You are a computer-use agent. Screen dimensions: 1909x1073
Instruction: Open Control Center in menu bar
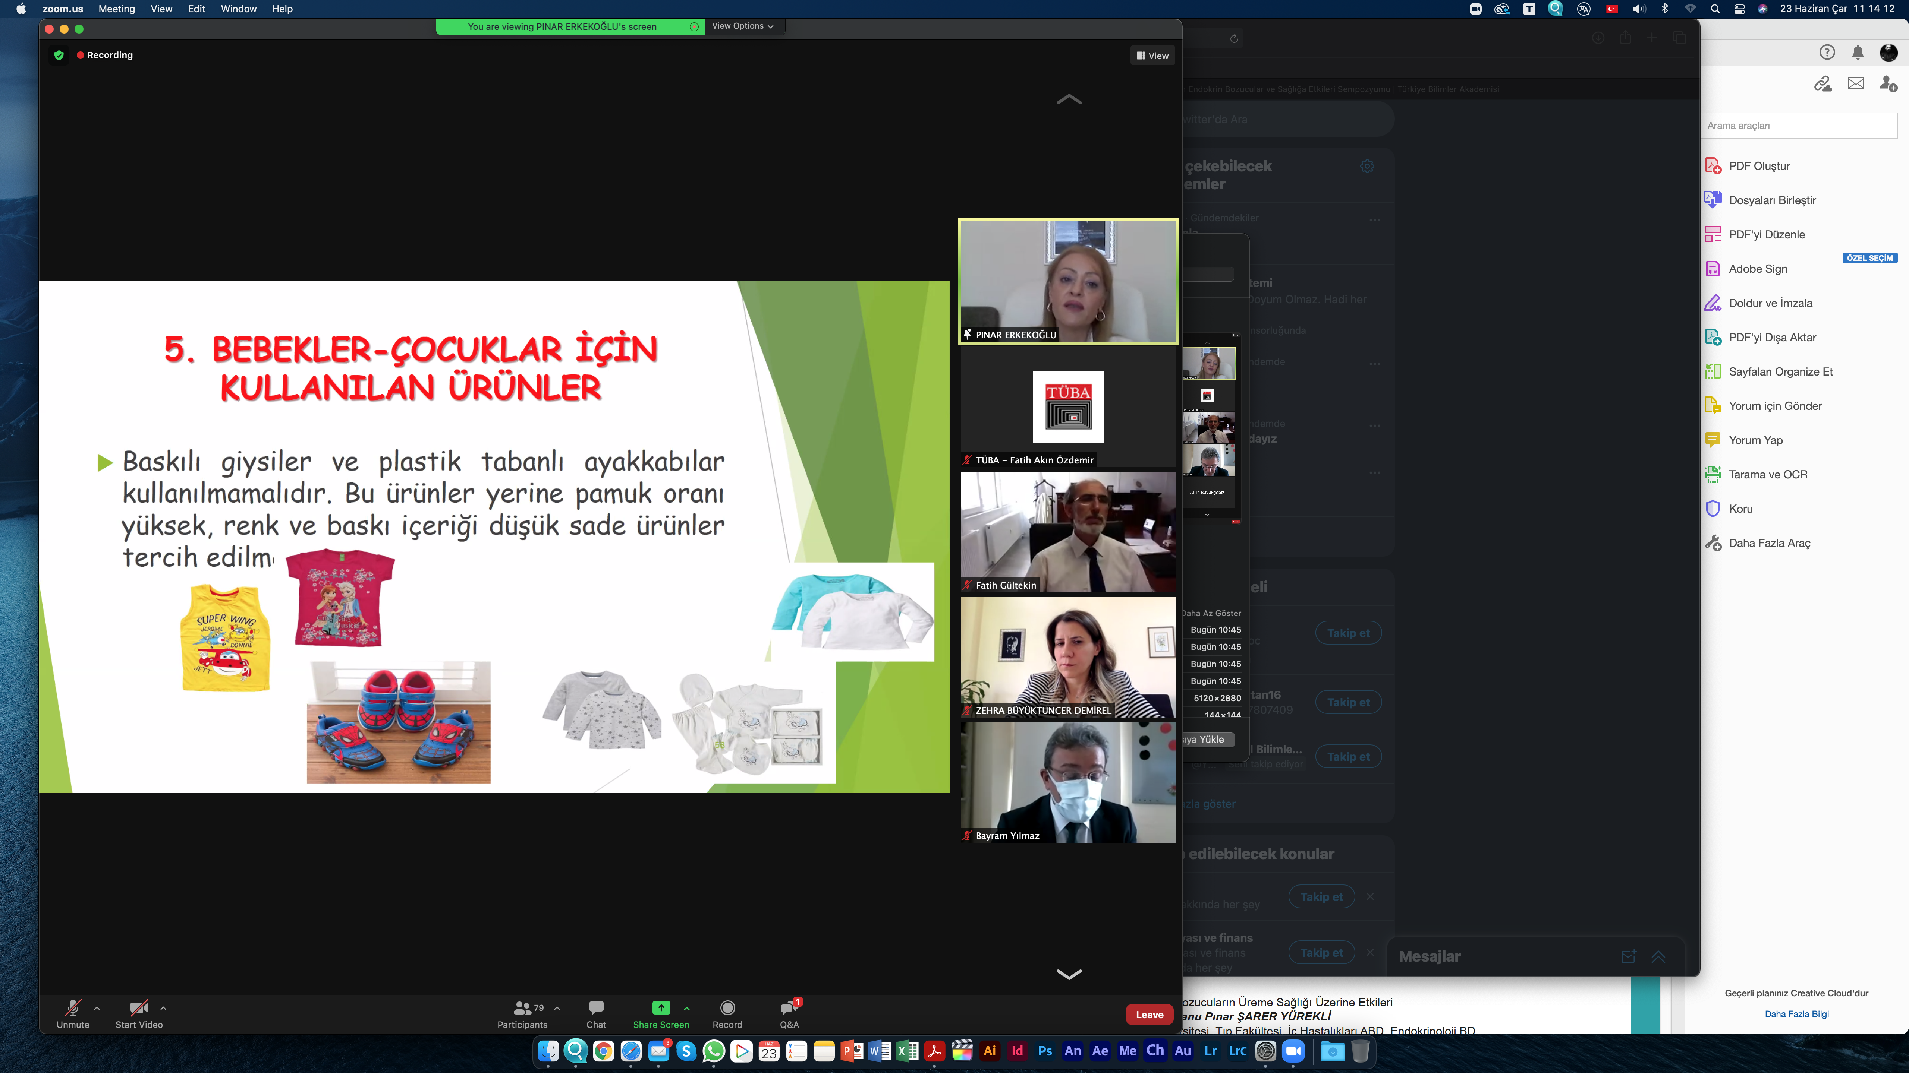click(x=1739, y=9)
